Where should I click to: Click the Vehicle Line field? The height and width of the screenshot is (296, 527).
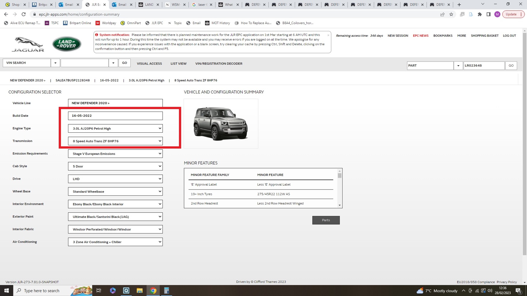pyautogui.click(x=115, y=103)
